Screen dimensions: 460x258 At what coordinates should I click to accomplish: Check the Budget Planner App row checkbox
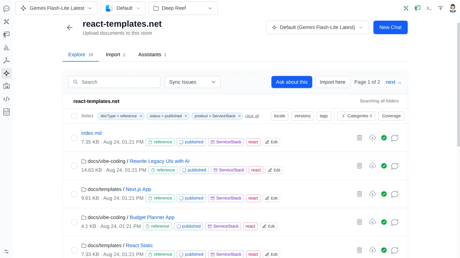pyautogui.click(x=74, y=222)
